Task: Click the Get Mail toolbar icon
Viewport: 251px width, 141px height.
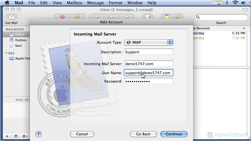Action: [12, 17]
